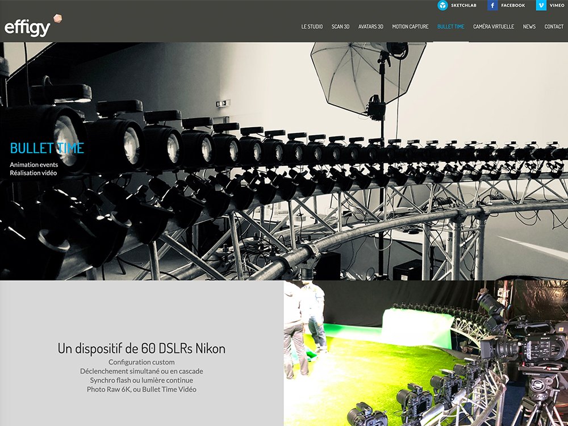Click the effigy wordmark logo
The height and width of the screenshot is (426, 568).
[27, 28]
